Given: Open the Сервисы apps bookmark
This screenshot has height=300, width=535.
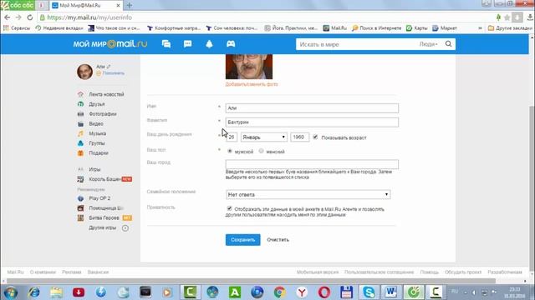Looking at the screenshot, I should click(x=17, y=28).
